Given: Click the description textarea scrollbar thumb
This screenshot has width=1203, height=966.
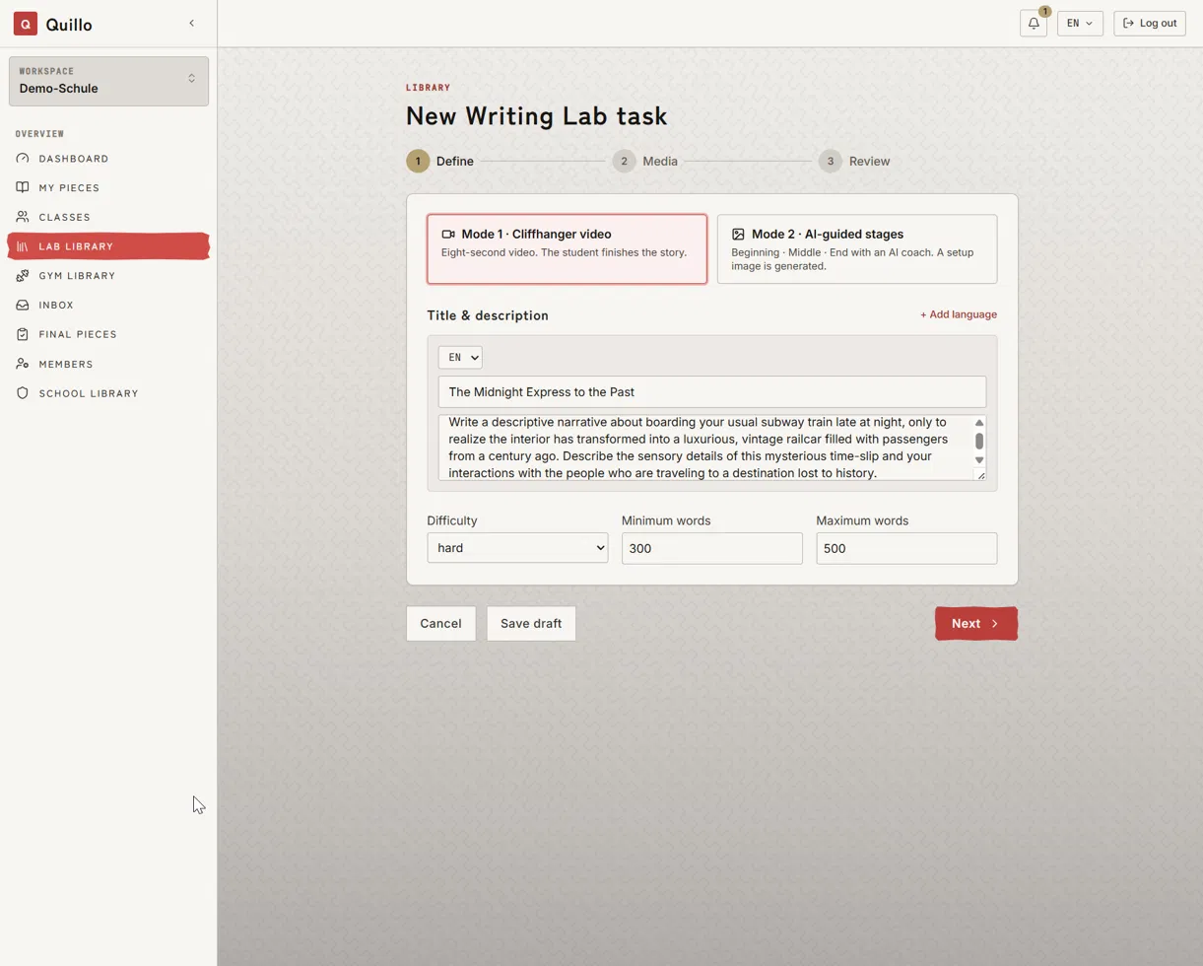Looking at the screenshot, I should (979, 441).
